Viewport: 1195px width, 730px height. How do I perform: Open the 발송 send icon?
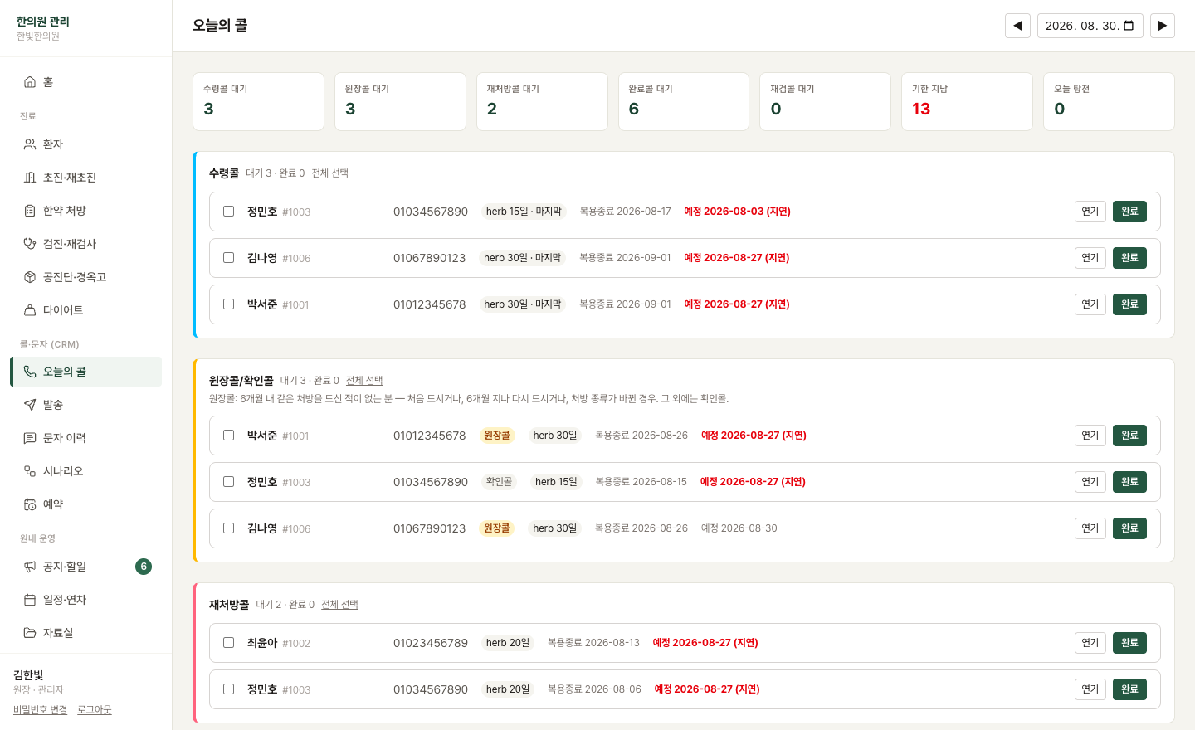pyautogui.click(x=30, y=405)
